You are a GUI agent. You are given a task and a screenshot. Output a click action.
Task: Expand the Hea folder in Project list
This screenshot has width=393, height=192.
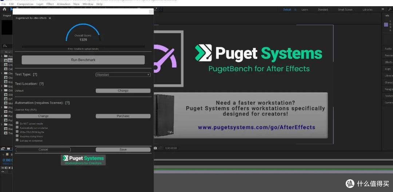pyautogui.click(x=2, y=124)
